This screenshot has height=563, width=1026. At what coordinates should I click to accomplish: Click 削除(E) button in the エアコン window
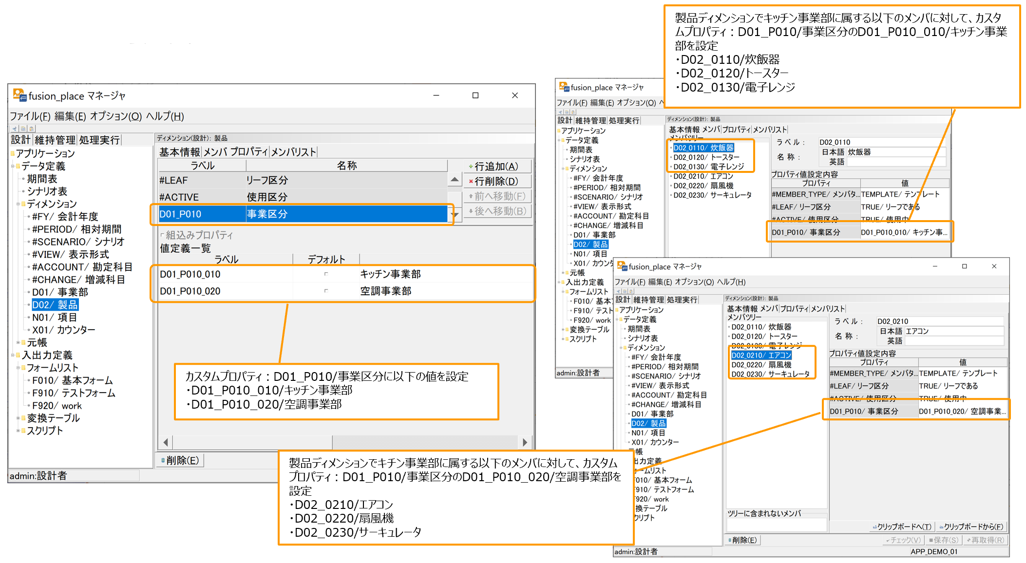pyautogui.click(x=743, y=540)
